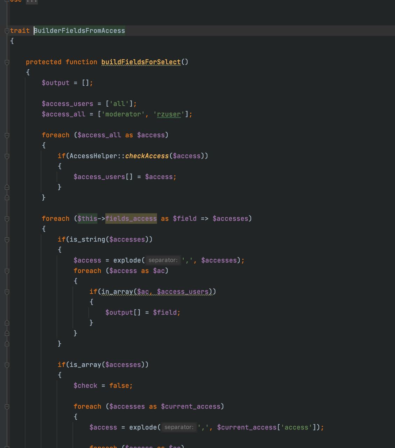Fold the if AccessHelper::checkAccess block
395x448 pixels.
7,156
